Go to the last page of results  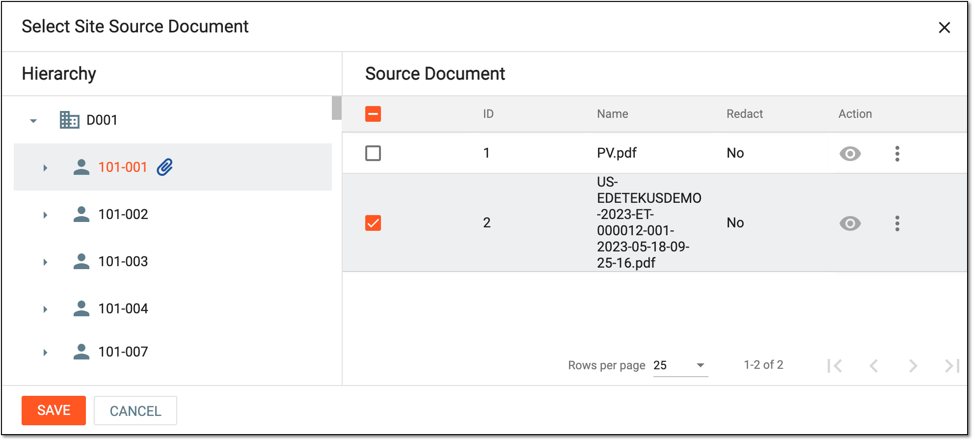952,366
